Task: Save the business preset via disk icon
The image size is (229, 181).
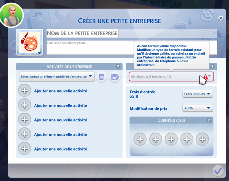Action: pos(114,77)
